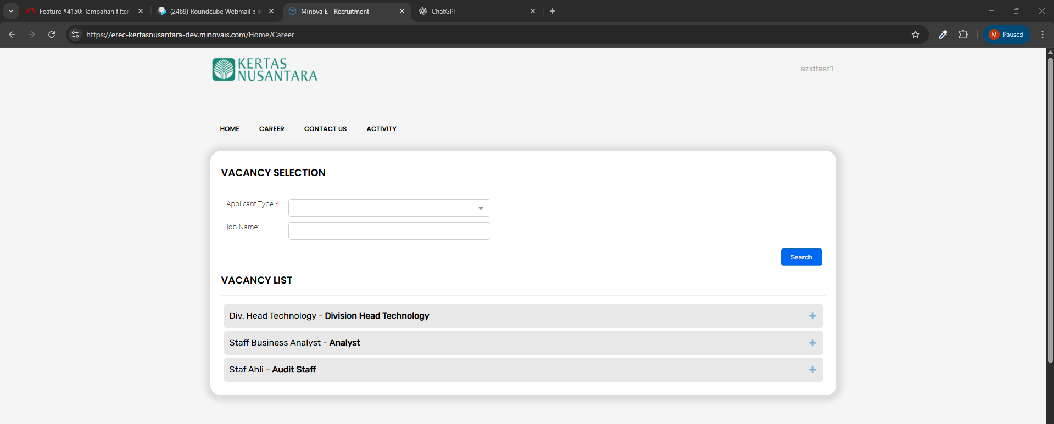Open the tab search dropdown arrow
The height and width of the screenshot is (424, 1054).
pyautogui.click(x=10, y=11)
